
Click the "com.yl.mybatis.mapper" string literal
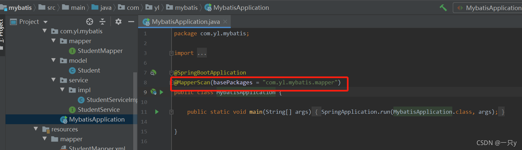(x=300, y=82)
